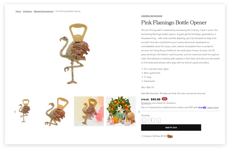Click Learn more about installments
The width and height of the screenshot is (230, 150).
pyautogui.click(x=213, y=107)
